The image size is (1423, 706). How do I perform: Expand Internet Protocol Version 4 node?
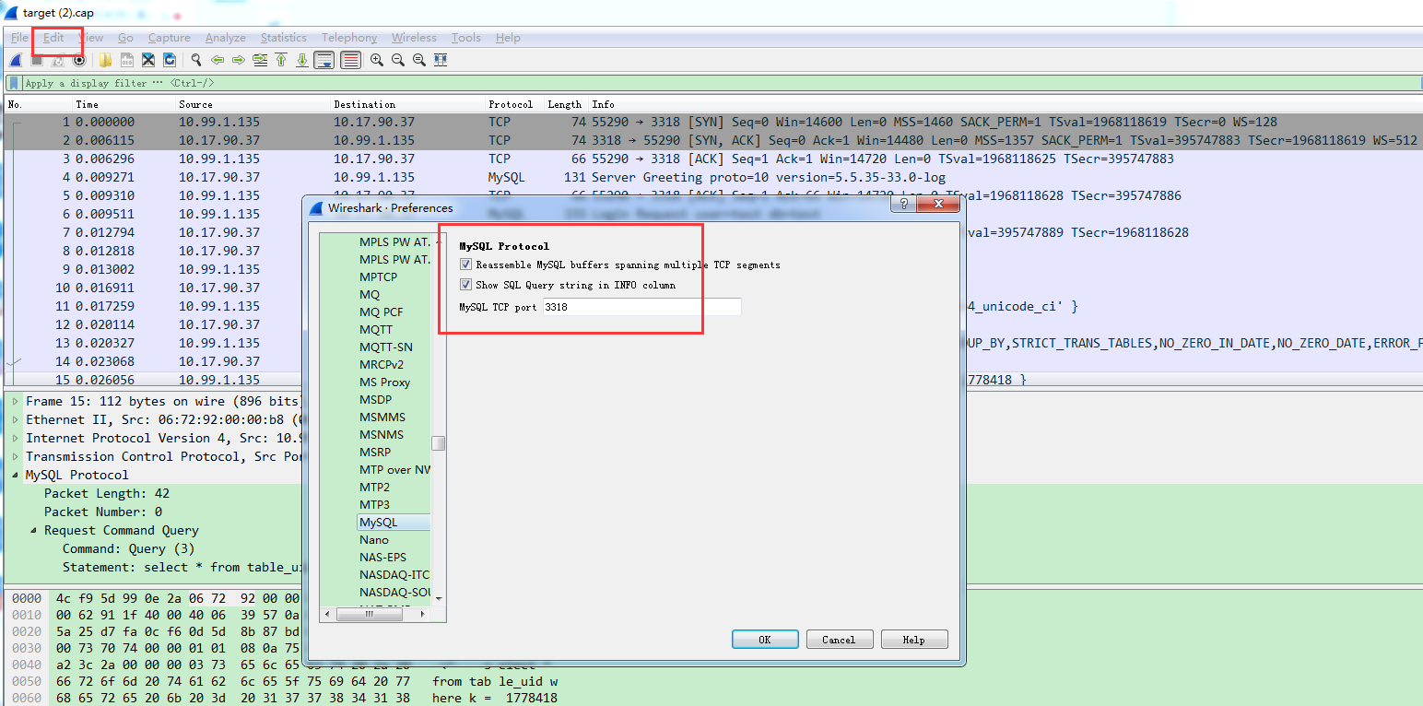coord(16,438)
